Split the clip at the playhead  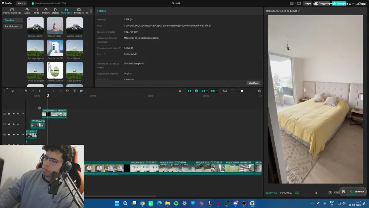pos(40,91)
